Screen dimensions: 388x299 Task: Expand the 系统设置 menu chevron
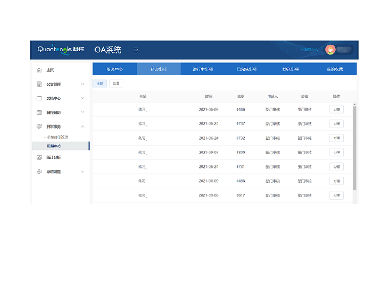pyautogui.click(x=83, y=171)
